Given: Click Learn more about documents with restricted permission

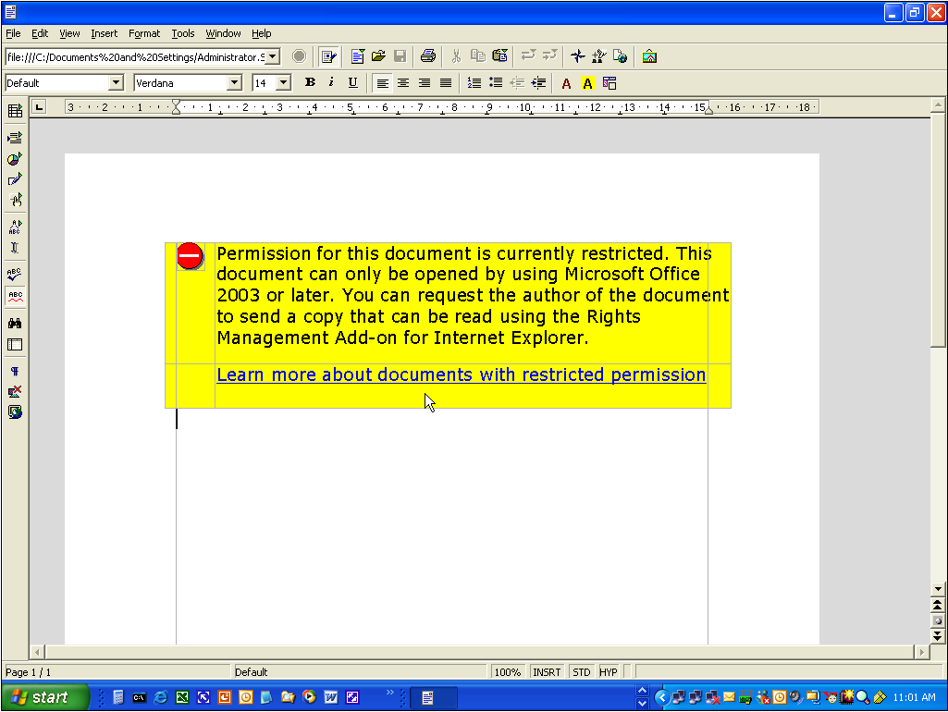Looking at the screenshot, I should click(x=461, y=374).
